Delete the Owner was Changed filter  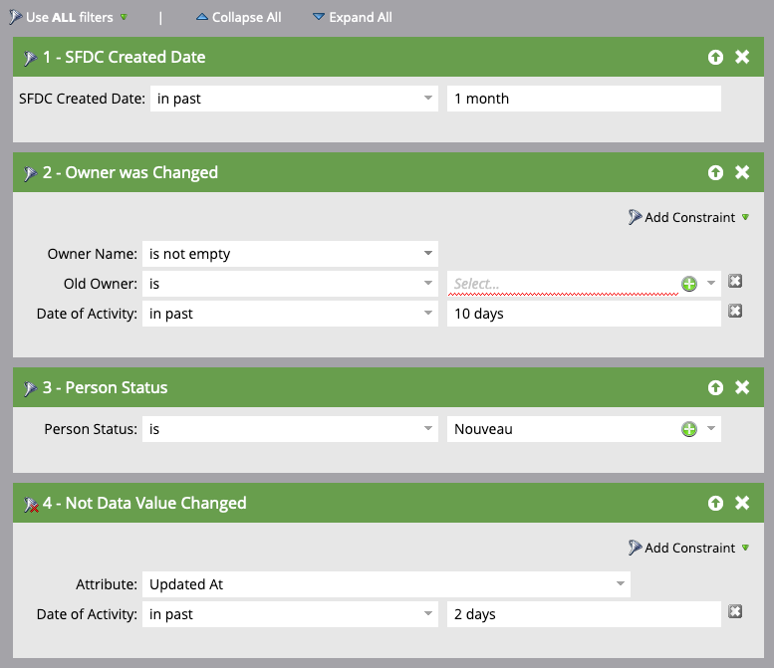tap(742, 173)
